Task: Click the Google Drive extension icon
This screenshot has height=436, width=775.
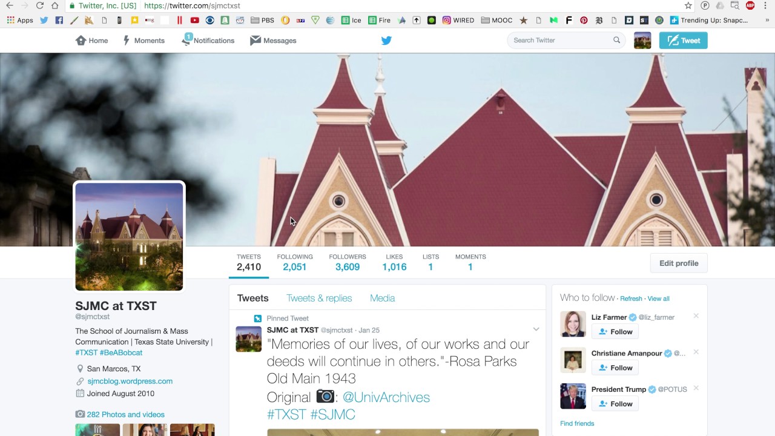Action: pos(719,5)
